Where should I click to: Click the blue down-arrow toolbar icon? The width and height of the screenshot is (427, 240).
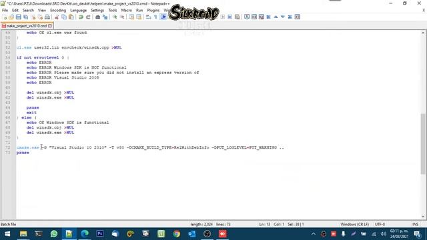click(x=283, y=17)
